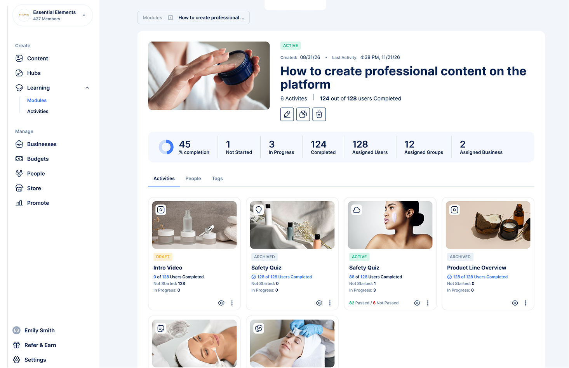Open the Hubs sidebar icon
This screenshot has width=569, height=368.
click(19, 73)
